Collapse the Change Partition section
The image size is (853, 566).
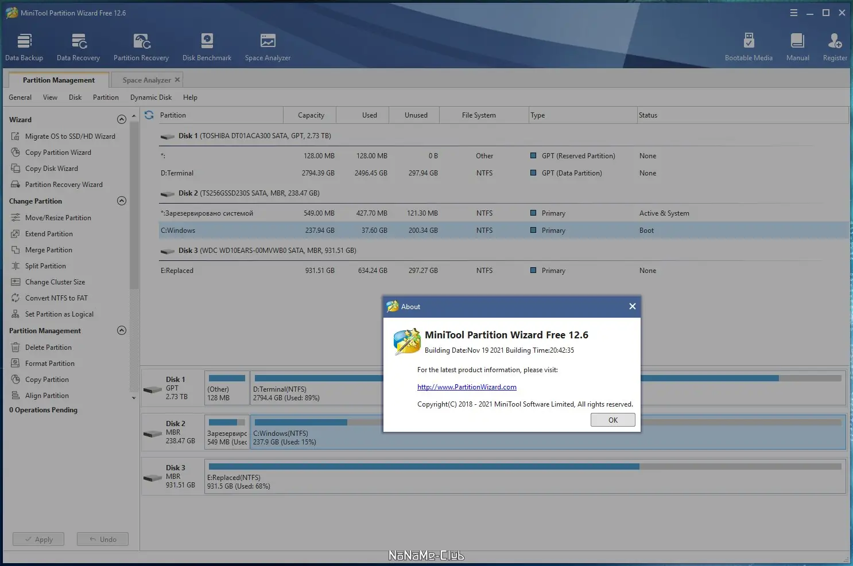[122, 201]
